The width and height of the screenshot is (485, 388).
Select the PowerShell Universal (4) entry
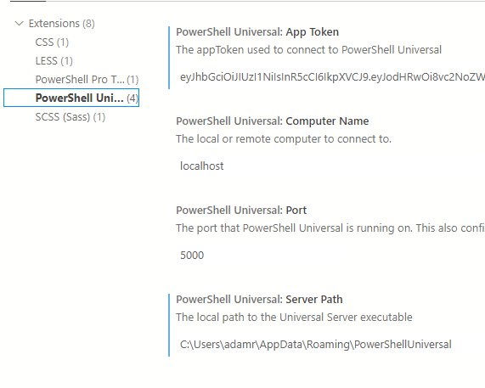[x=71, y=98]
